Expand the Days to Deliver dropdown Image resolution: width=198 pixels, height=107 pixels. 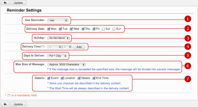coord(57,56)
